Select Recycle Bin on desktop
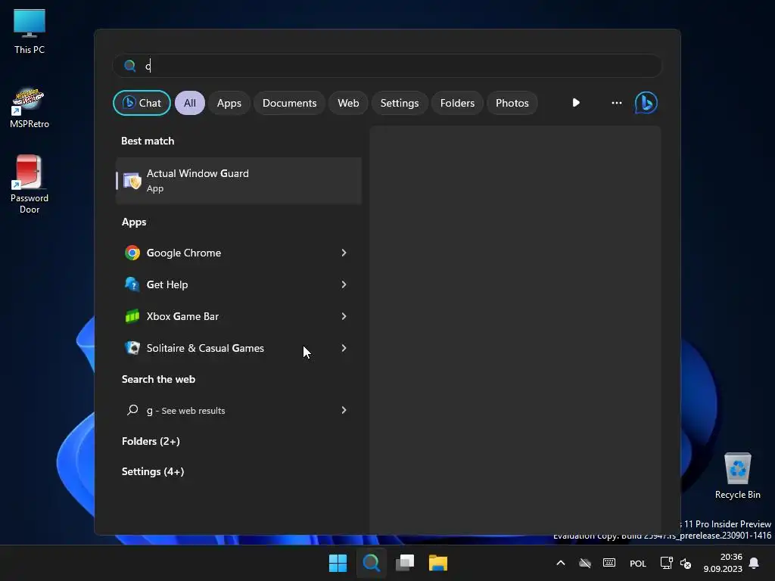The image size is (775, 581). (737, 476)
